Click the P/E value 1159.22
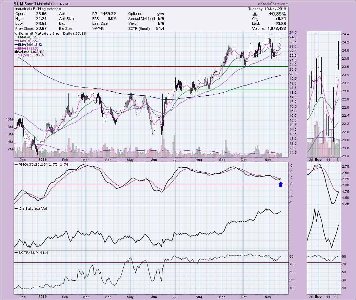The height and width of the screenshot is (300, 356). tap(108, 14)
